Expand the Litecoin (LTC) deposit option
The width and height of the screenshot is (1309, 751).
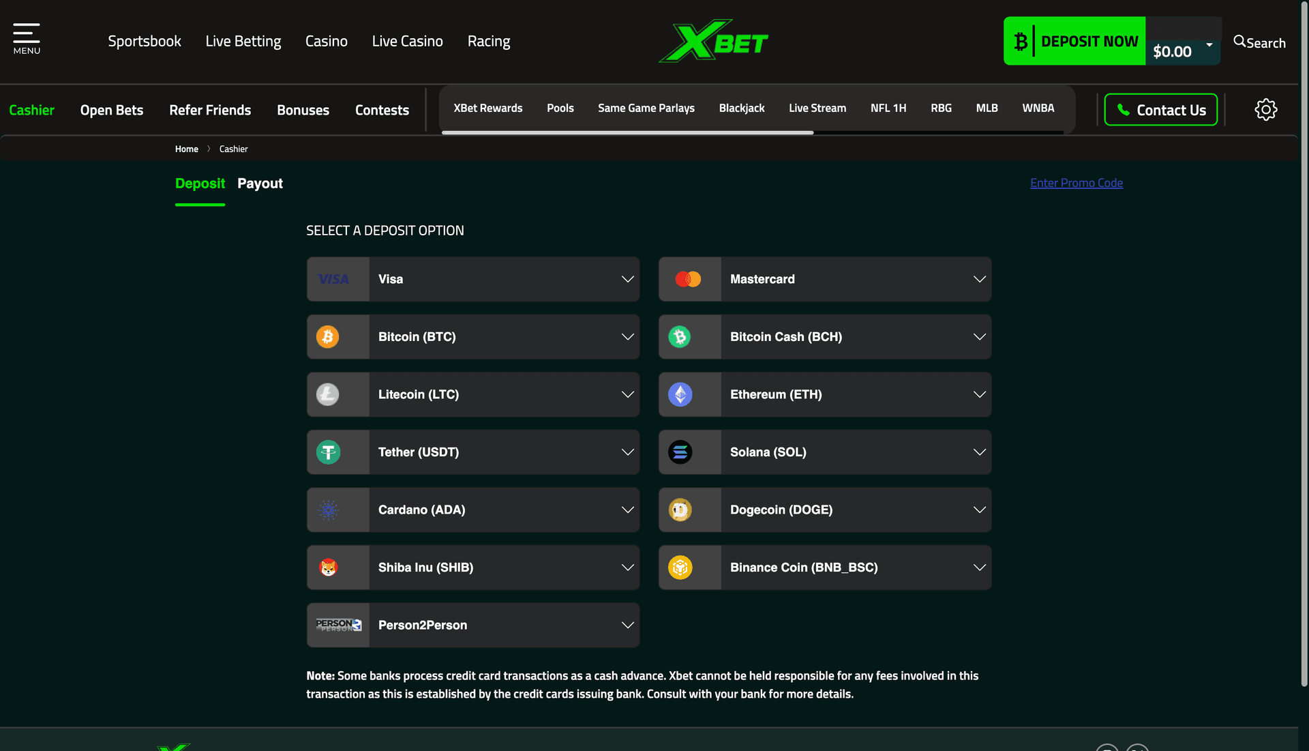627,394
